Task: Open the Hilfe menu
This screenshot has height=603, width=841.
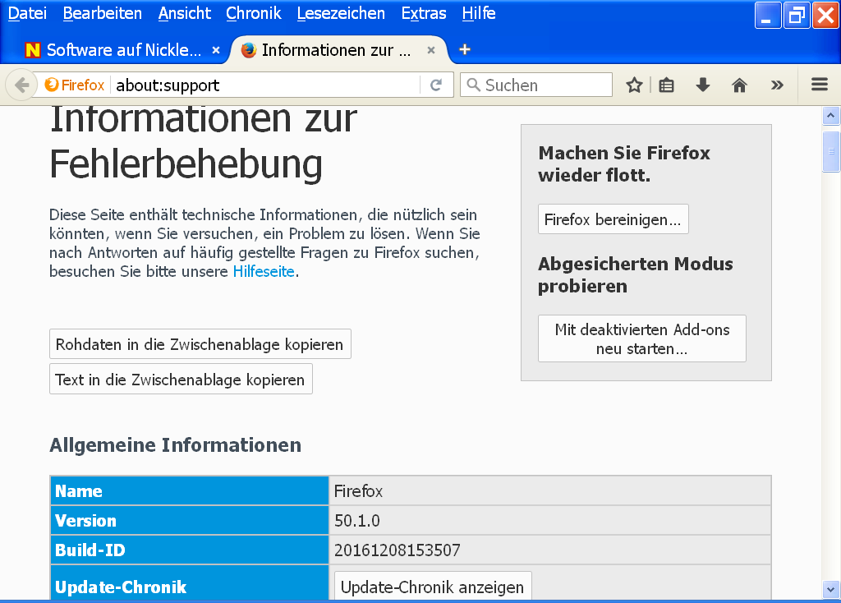Action: tap(479, 13)
